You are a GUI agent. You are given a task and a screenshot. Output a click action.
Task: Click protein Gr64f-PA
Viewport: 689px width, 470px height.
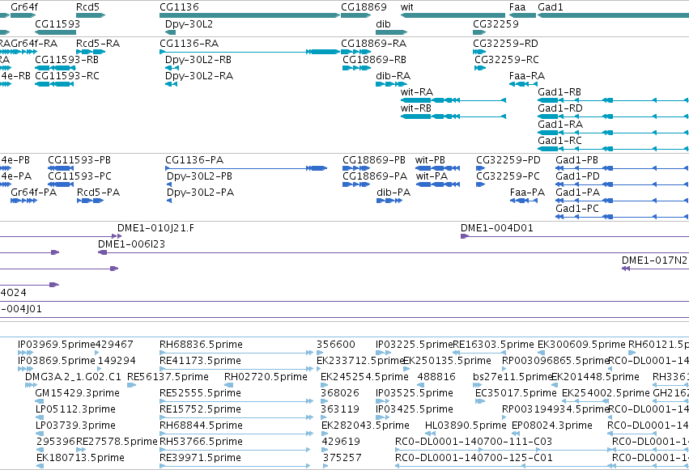pyautogui.click(x=33, y=193)
